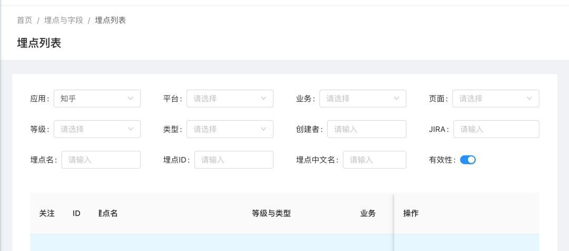Click the 埋点名 input field

click(101, 160)
